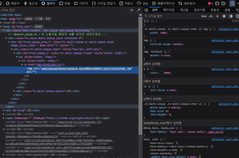Open the Network (네트워크) tab
The image size is (239, 158).
click(x=187, y=3)
